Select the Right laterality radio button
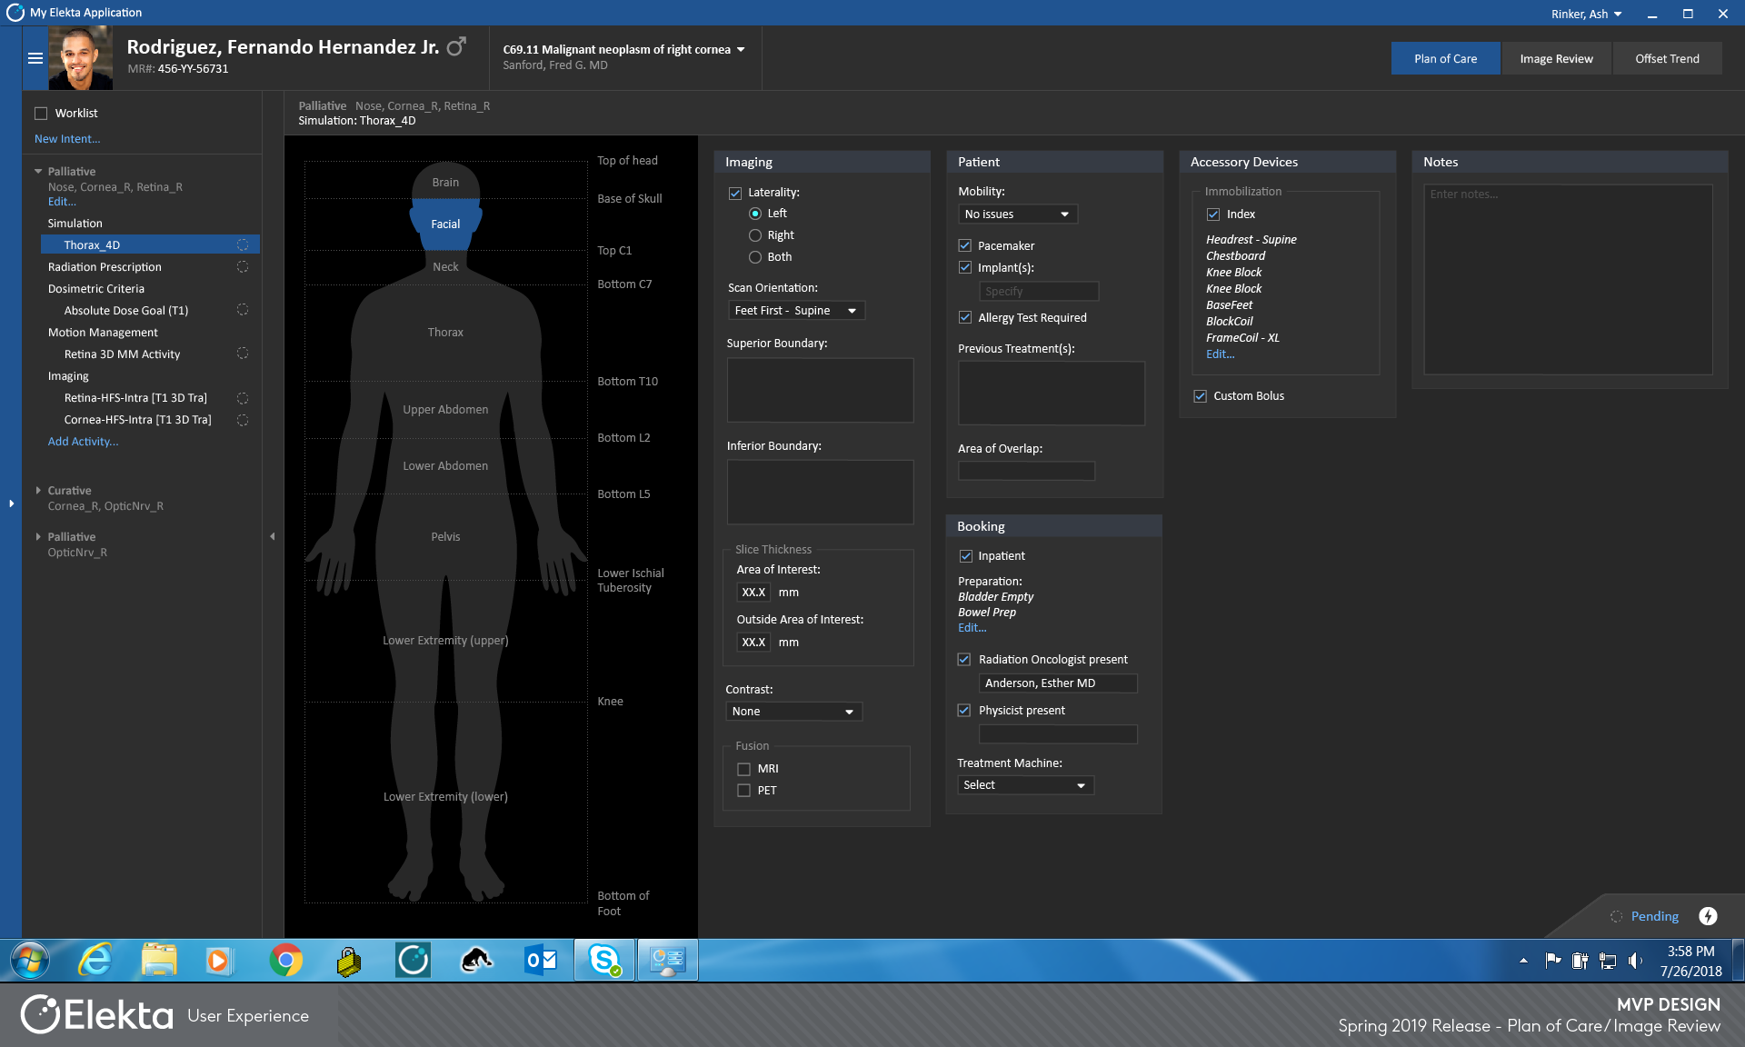This screenshot has height=1047, width=1745. click(754, 234)
